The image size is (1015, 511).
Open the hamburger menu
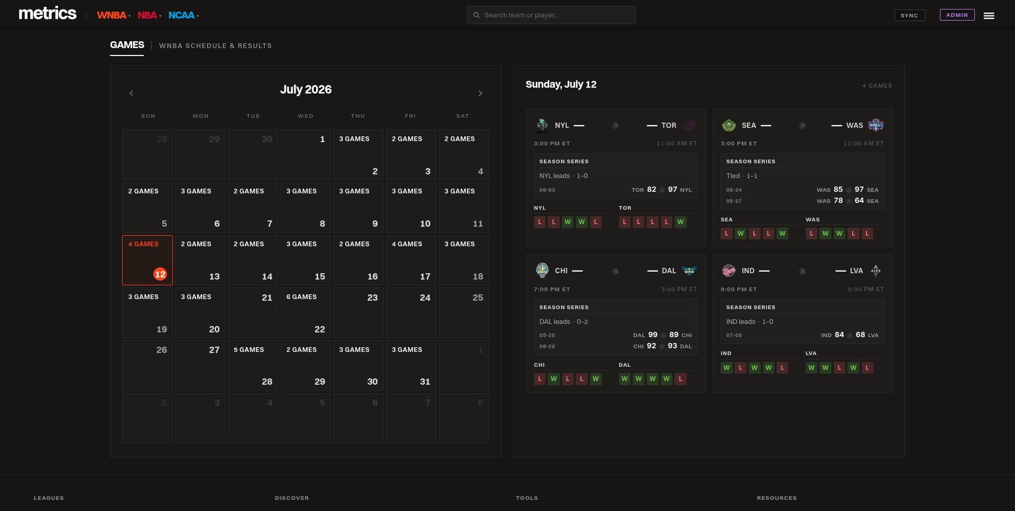989,16
